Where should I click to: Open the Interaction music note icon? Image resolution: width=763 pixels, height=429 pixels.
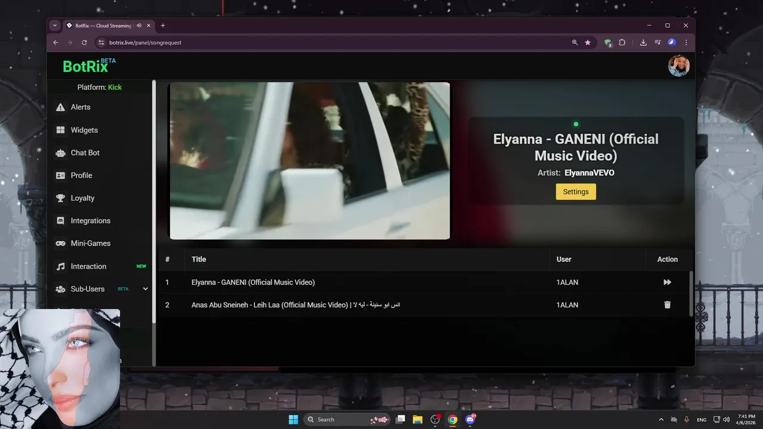point(60,266)
